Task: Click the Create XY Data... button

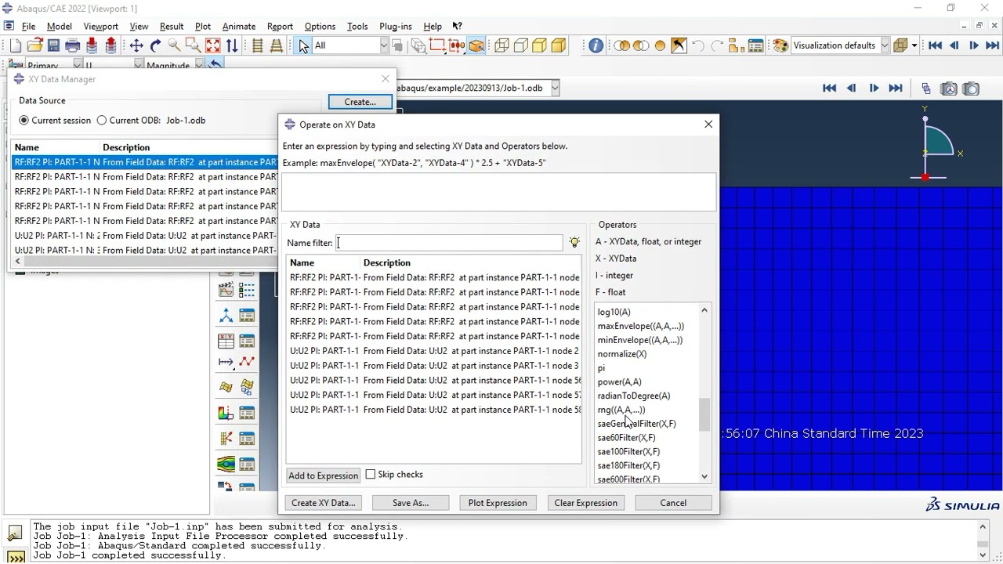Action: tap(324, 503)
